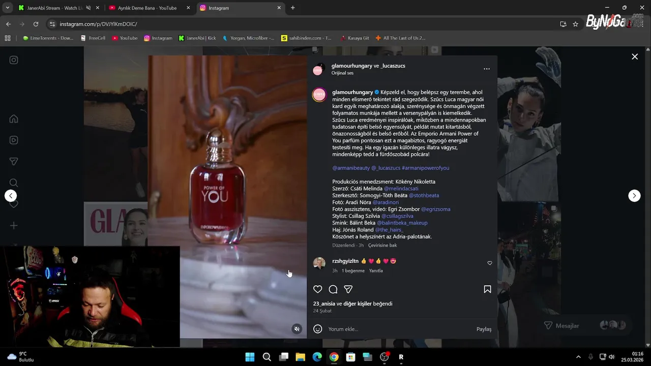Click Yanıtla under rzshgyizltn comment
This screenshot has width=651, height=366.
point(376,270)
